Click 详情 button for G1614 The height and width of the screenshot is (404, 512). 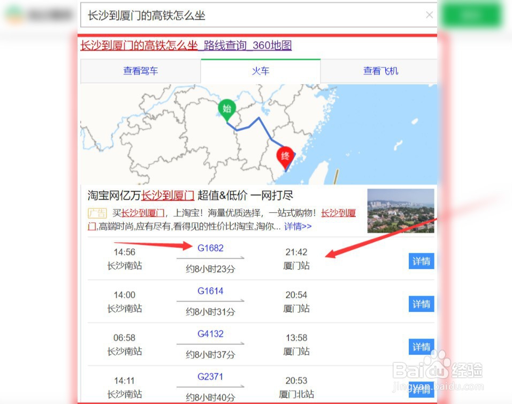point(421,304)
